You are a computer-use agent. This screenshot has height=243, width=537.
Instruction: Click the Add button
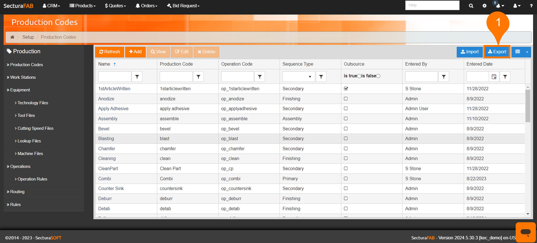click(135, 52)
